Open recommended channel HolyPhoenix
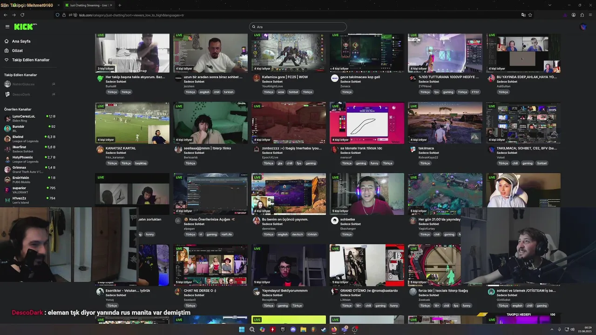Viewport: 596px width, 335px height. (30, 159)
